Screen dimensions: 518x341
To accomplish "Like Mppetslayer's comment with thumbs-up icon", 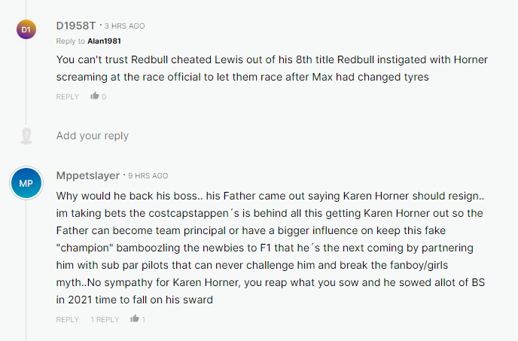I will (135, 319).
